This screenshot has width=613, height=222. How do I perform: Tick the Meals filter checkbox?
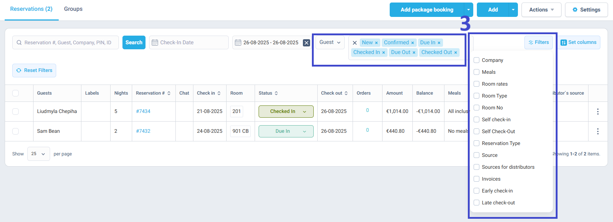(x=476, y=72)
